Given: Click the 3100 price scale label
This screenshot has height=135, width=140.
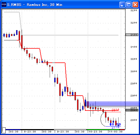Looking at the screenshot, I should 134,47.
